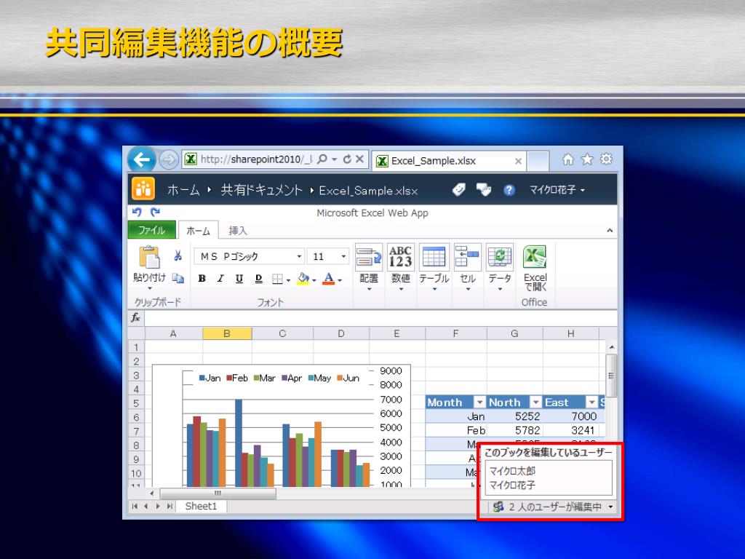Screen dimensions: 745x559
Task: Apply the red font color A
Action: (328, 279)
